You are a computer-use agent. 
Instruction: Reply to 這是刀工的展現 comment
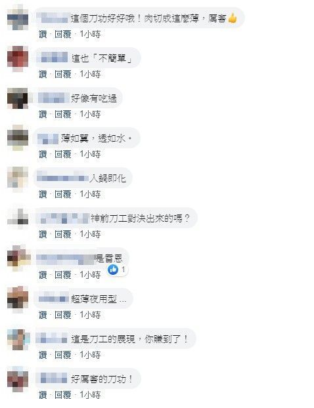pyautogui.click(x=63, y=355)
